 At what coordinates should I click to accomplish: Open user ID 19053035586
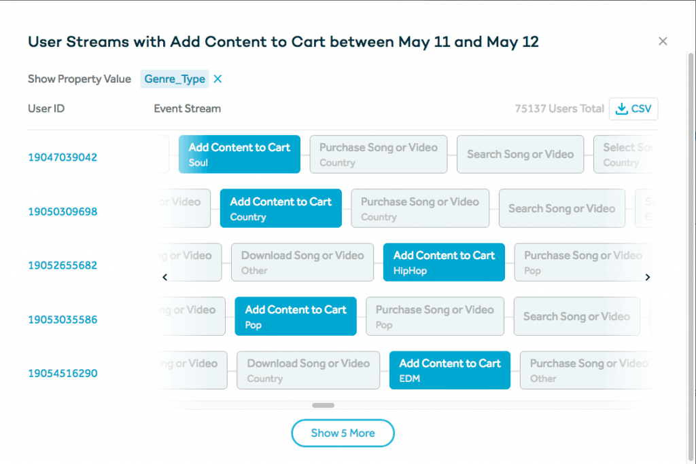(x=63, y=320)
